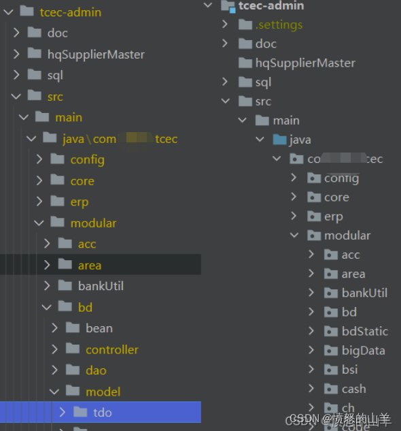Select the doc label in right tree
The width and height of the screenshot is (401, 431).
click(266, 44)
